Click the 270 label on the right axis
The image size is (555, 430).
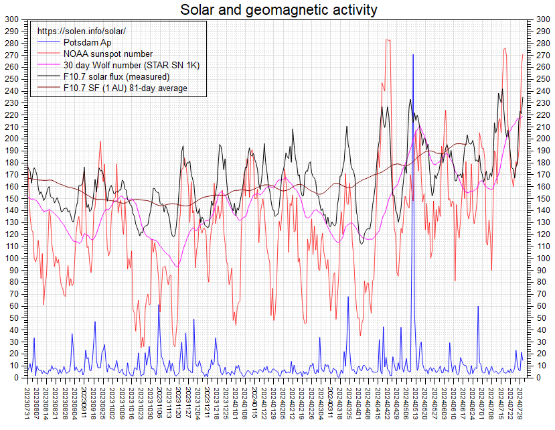pos(543,55)
